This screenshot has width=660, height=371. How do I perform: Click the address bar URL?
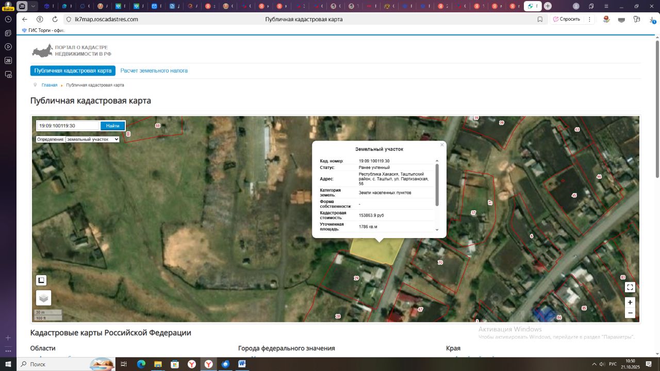pyautogui.click(x=106, y=19)
